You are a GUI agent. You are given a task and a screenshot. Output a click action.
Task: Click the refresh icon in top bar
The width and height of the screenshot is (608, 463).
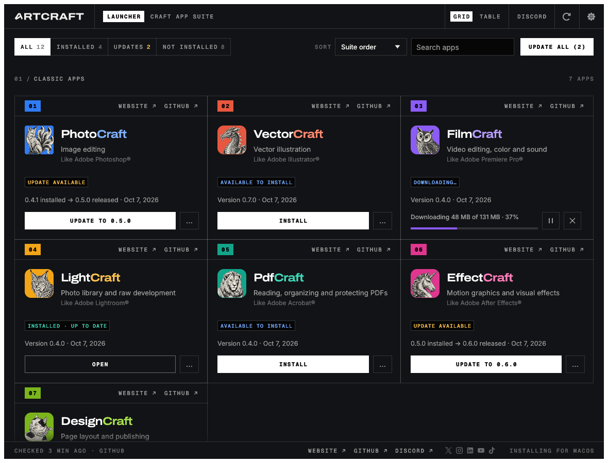566,16
